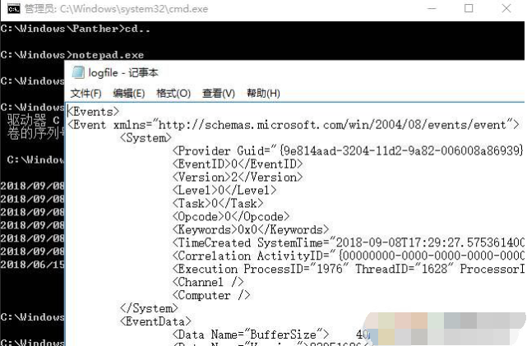Image resolution: width=527 pixels, height=346 pixels.
Task: Place cursor in the EventID line
Action: coord(237,164)
